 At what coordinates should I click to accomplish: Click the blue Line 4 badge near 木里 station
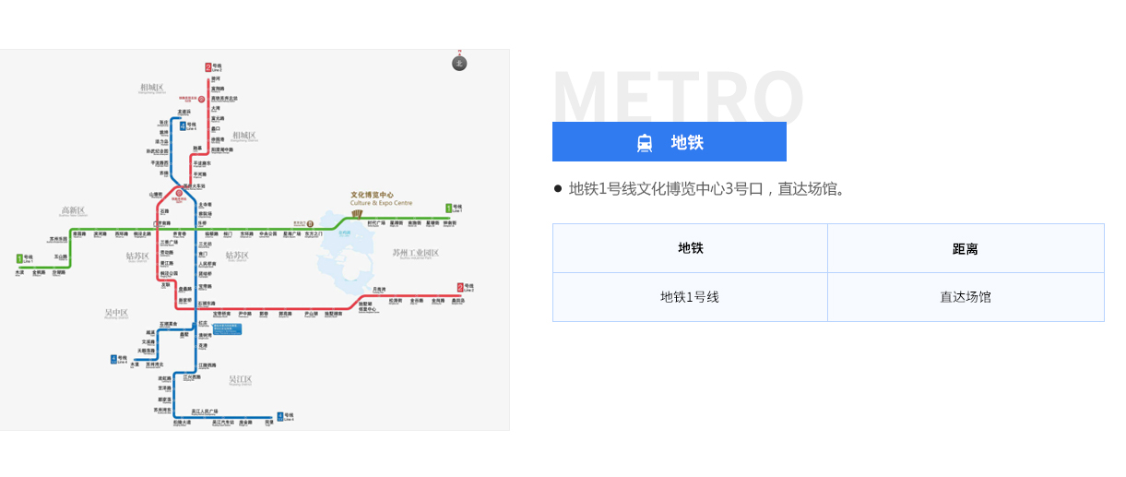[113, 358]
